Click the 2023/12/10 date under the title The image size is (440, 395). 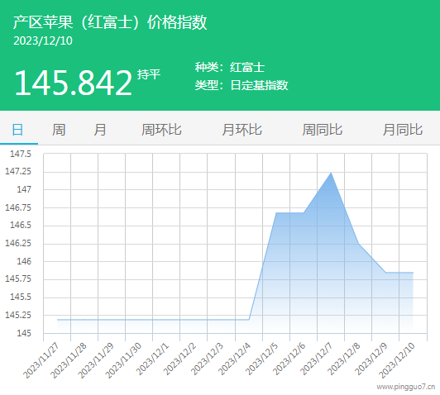(43, 41)
